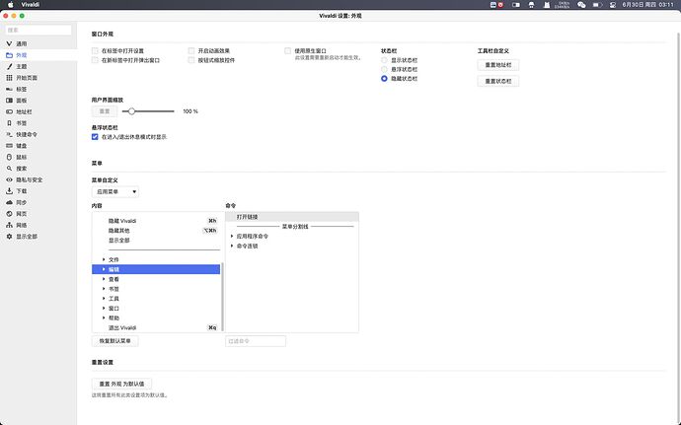681x425 pixels.
Task: Click the 恢复默认菜单 button
Action: (x=116, y=341)
